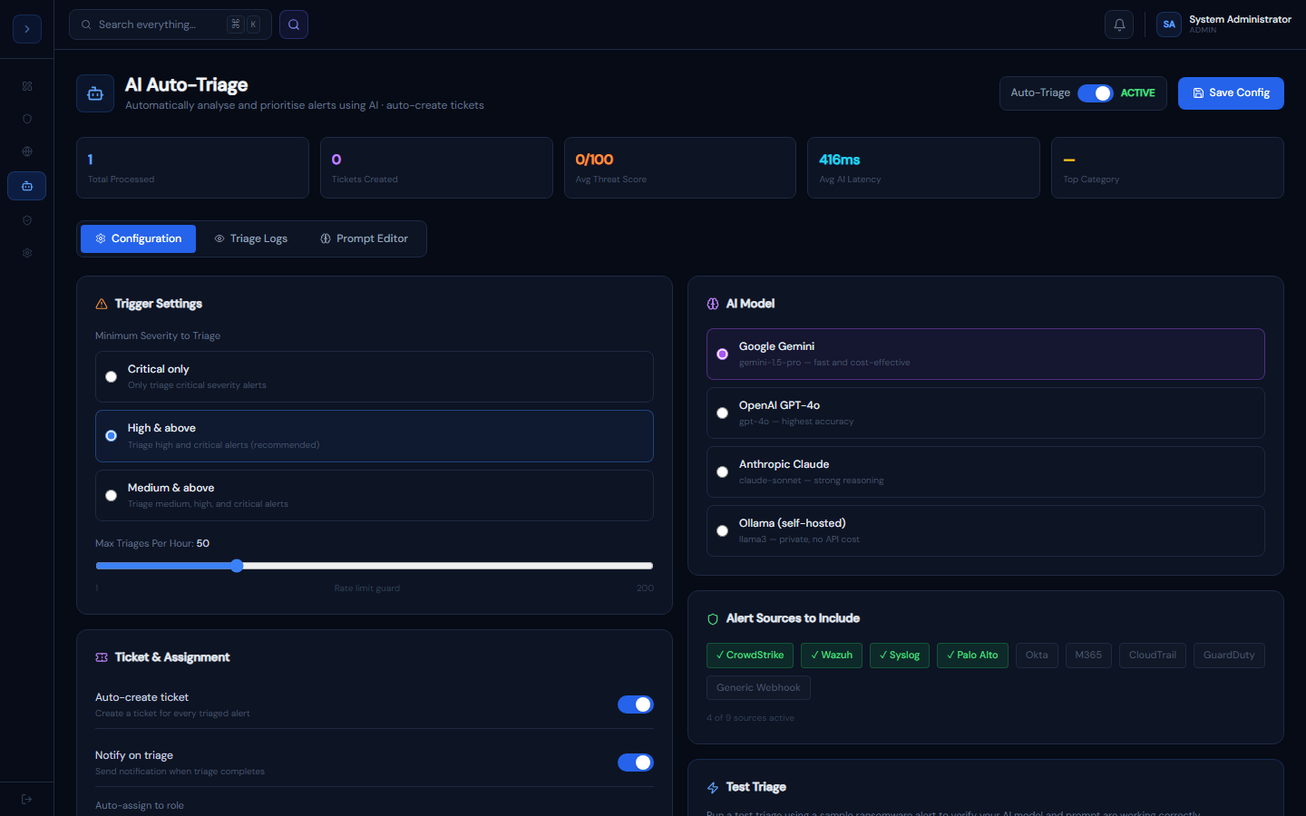Click the 'Auto-assign to role' label
1306x816 pixels.
(140, 805)
